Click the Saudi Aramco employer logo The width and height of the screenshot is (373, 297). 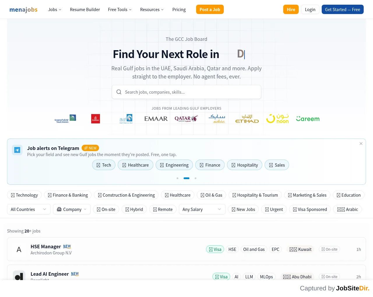coord(65,119)
